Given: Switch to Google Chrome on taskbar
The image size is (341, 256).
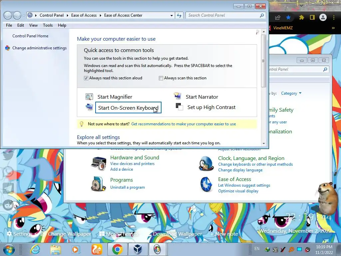Looking at the screenshot, I should click(117, 249).
